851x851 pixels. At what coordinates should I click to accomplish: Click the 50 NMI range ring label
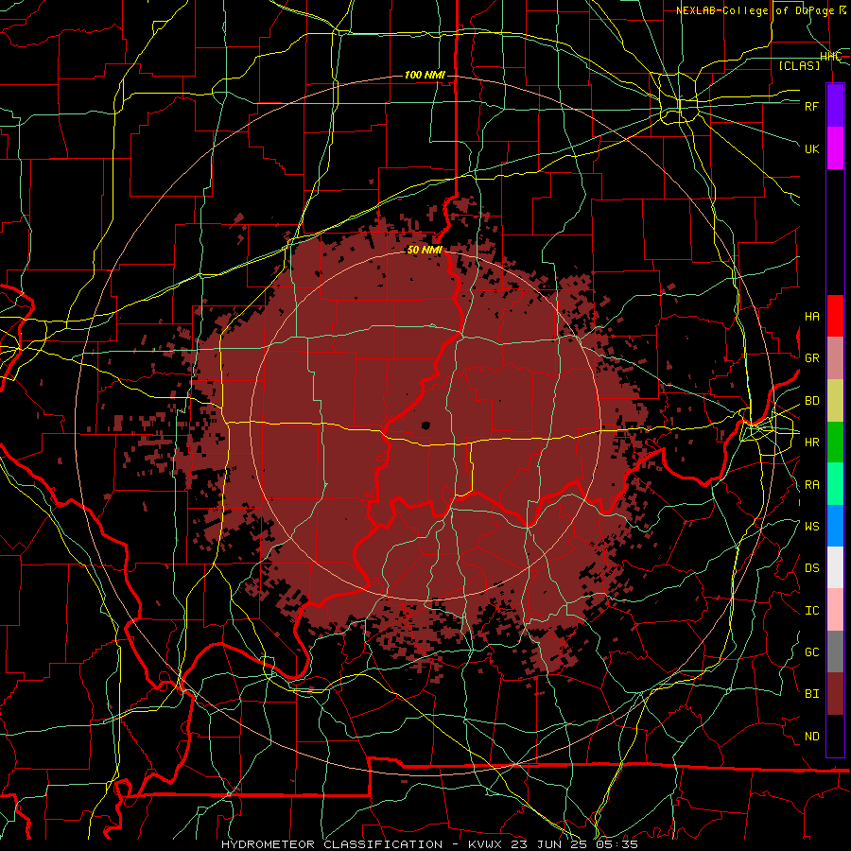pos(425,250)
